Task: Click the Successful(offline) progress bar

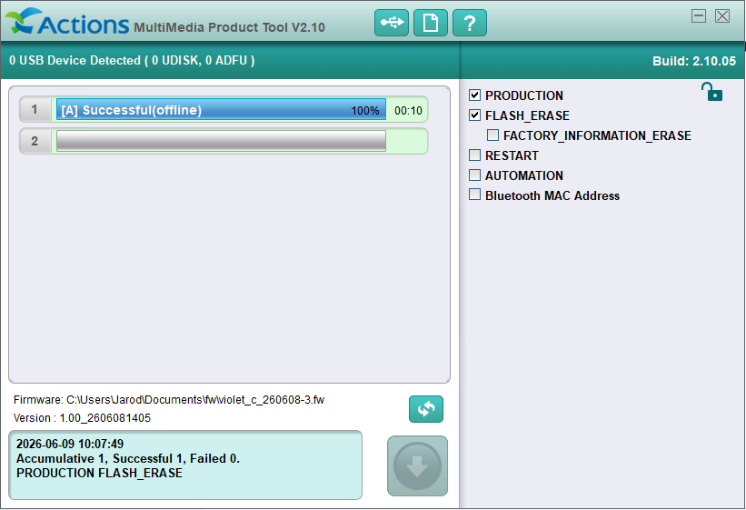Action: (221, 109)
